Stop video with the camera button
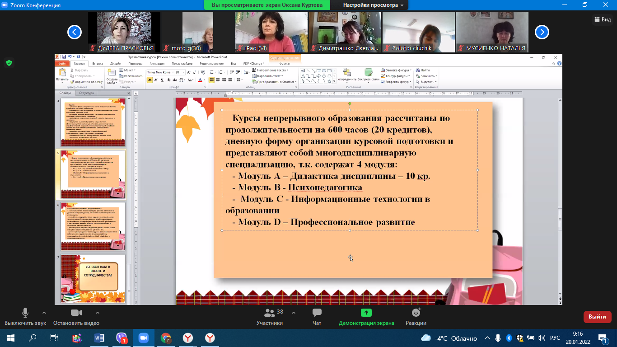Viewport: 617px width, 347px height. pyautogui.click(x=76, y=313)
